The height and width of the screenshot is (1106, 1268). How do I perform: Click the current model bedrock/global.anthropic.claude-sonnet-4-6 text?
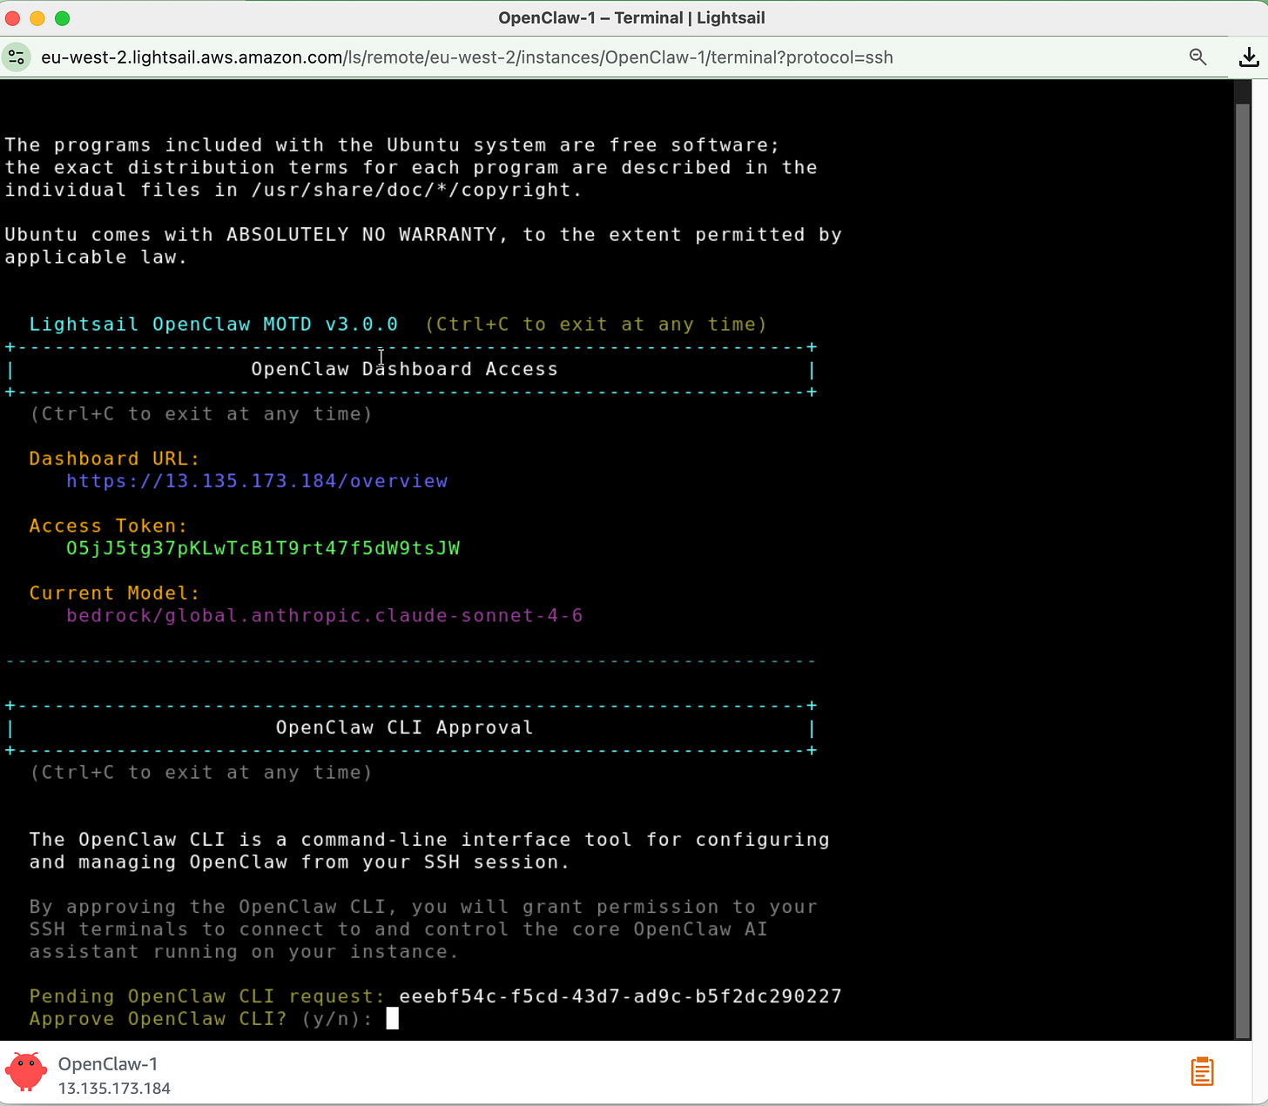(325, 616)
